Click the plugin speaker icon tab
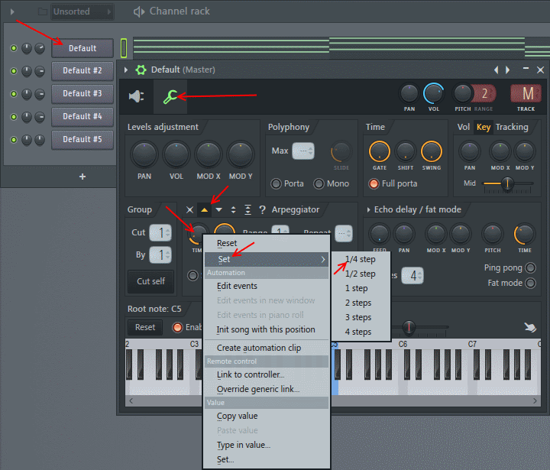Image resolution: width=550 pixels, height=470 pixels. pos(136,96)
